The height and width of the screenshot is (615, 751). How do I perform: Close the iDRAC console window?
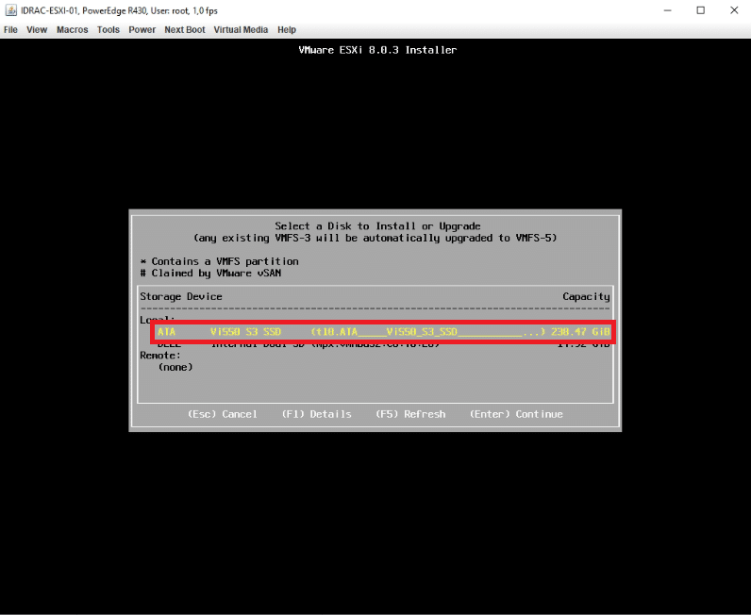[735, 10]
